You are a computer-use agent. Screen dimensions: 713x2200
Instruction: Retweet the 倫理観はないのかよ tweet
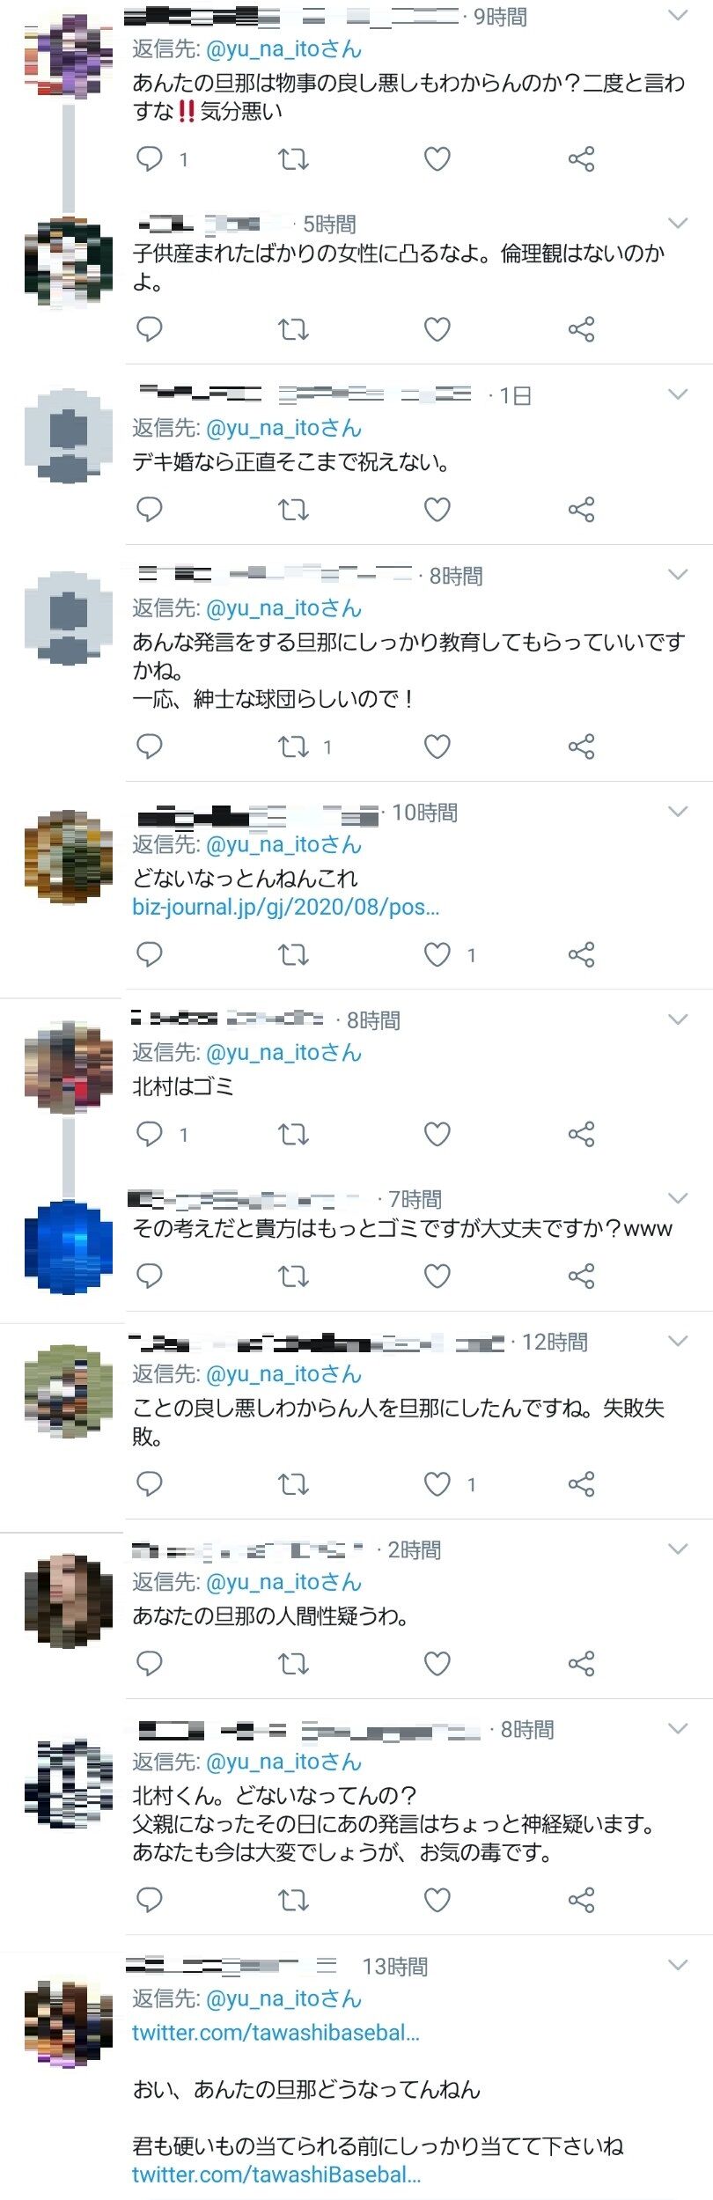tap(293, 330)
